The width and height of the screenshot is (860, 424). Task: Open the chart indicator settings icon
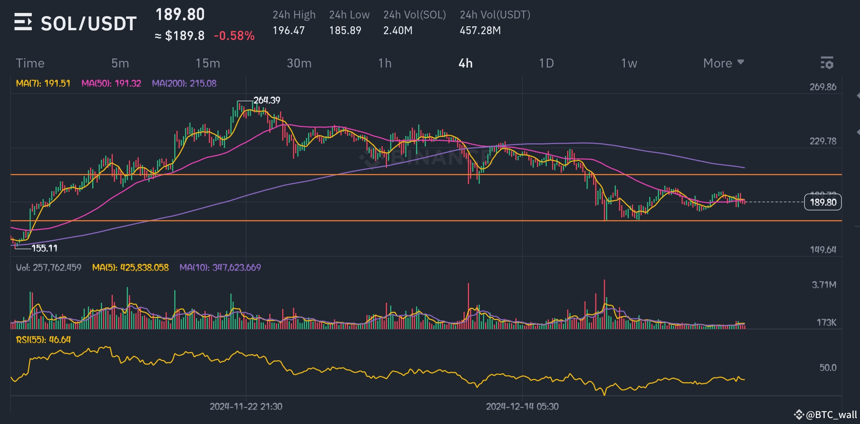827,63
